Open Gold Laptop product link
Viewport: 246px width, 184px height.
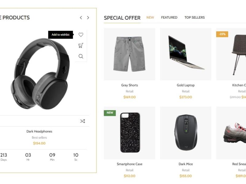click(186, 85)
